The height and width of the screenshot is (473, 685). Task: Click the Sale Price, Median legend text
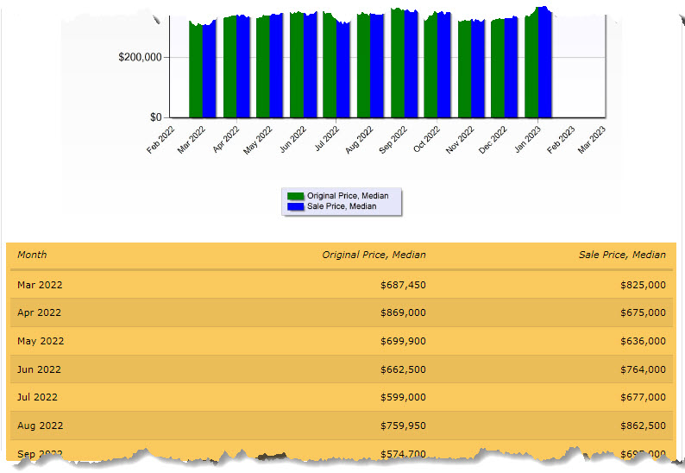click(341, 206)
